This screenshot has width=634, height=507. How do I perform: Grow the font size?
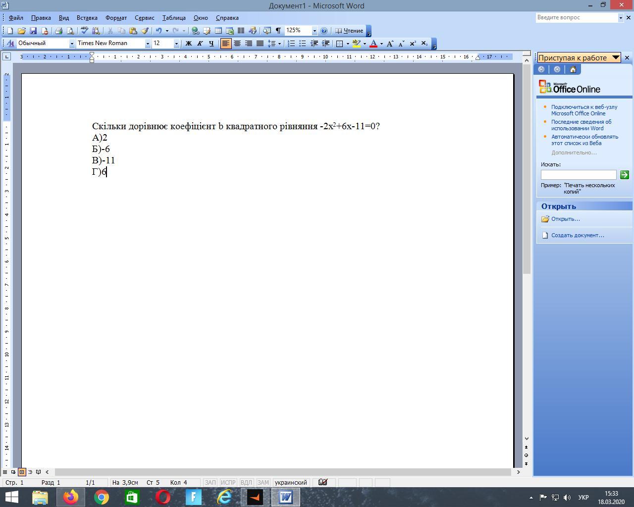pos(390,44)
